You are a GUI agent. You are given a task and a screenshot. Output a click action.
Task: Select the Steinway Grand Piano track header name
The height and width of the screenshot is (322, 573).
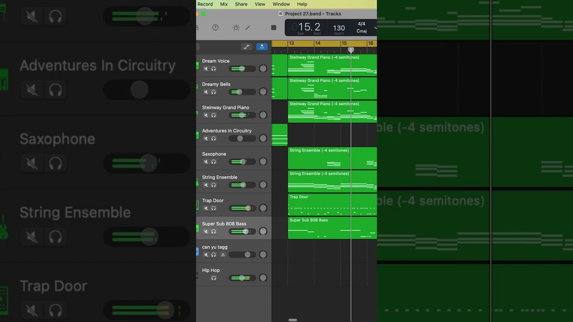pos(226,107)
